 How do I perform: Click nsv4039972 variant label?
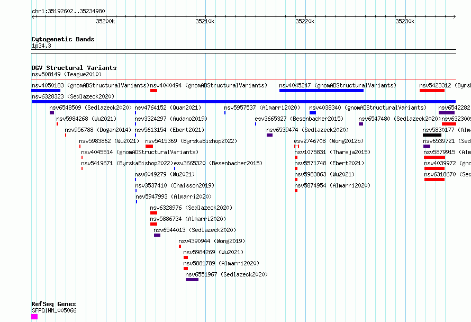(x=448, y=163)
